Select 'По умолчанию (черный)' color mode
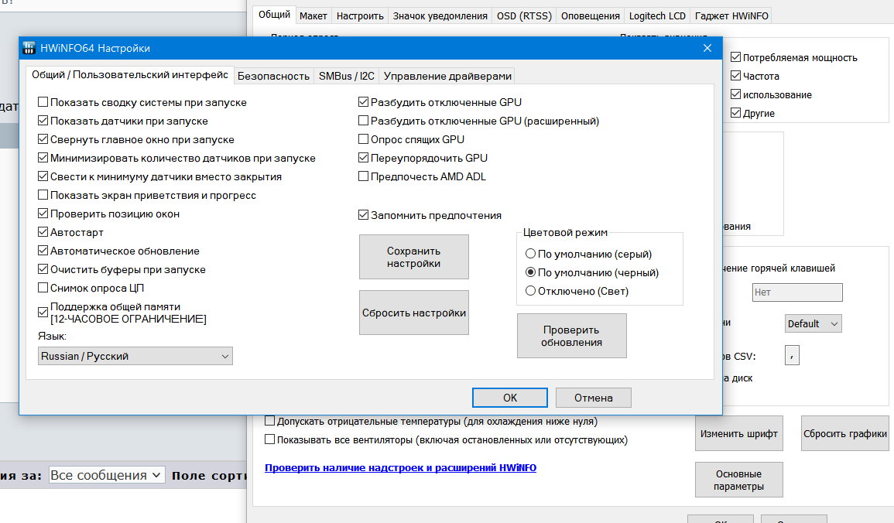Viewport: 894px width, 523px height. coord(531,272)
